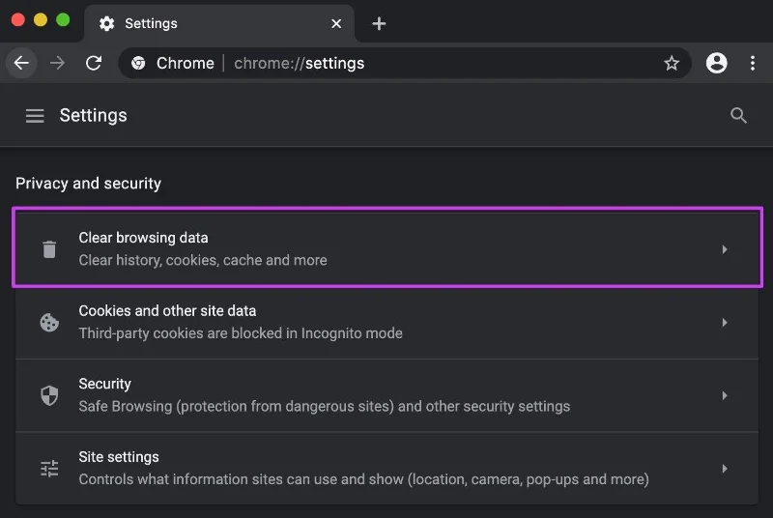Click 'Controls what information sites can use' text

tap(364, 479)
